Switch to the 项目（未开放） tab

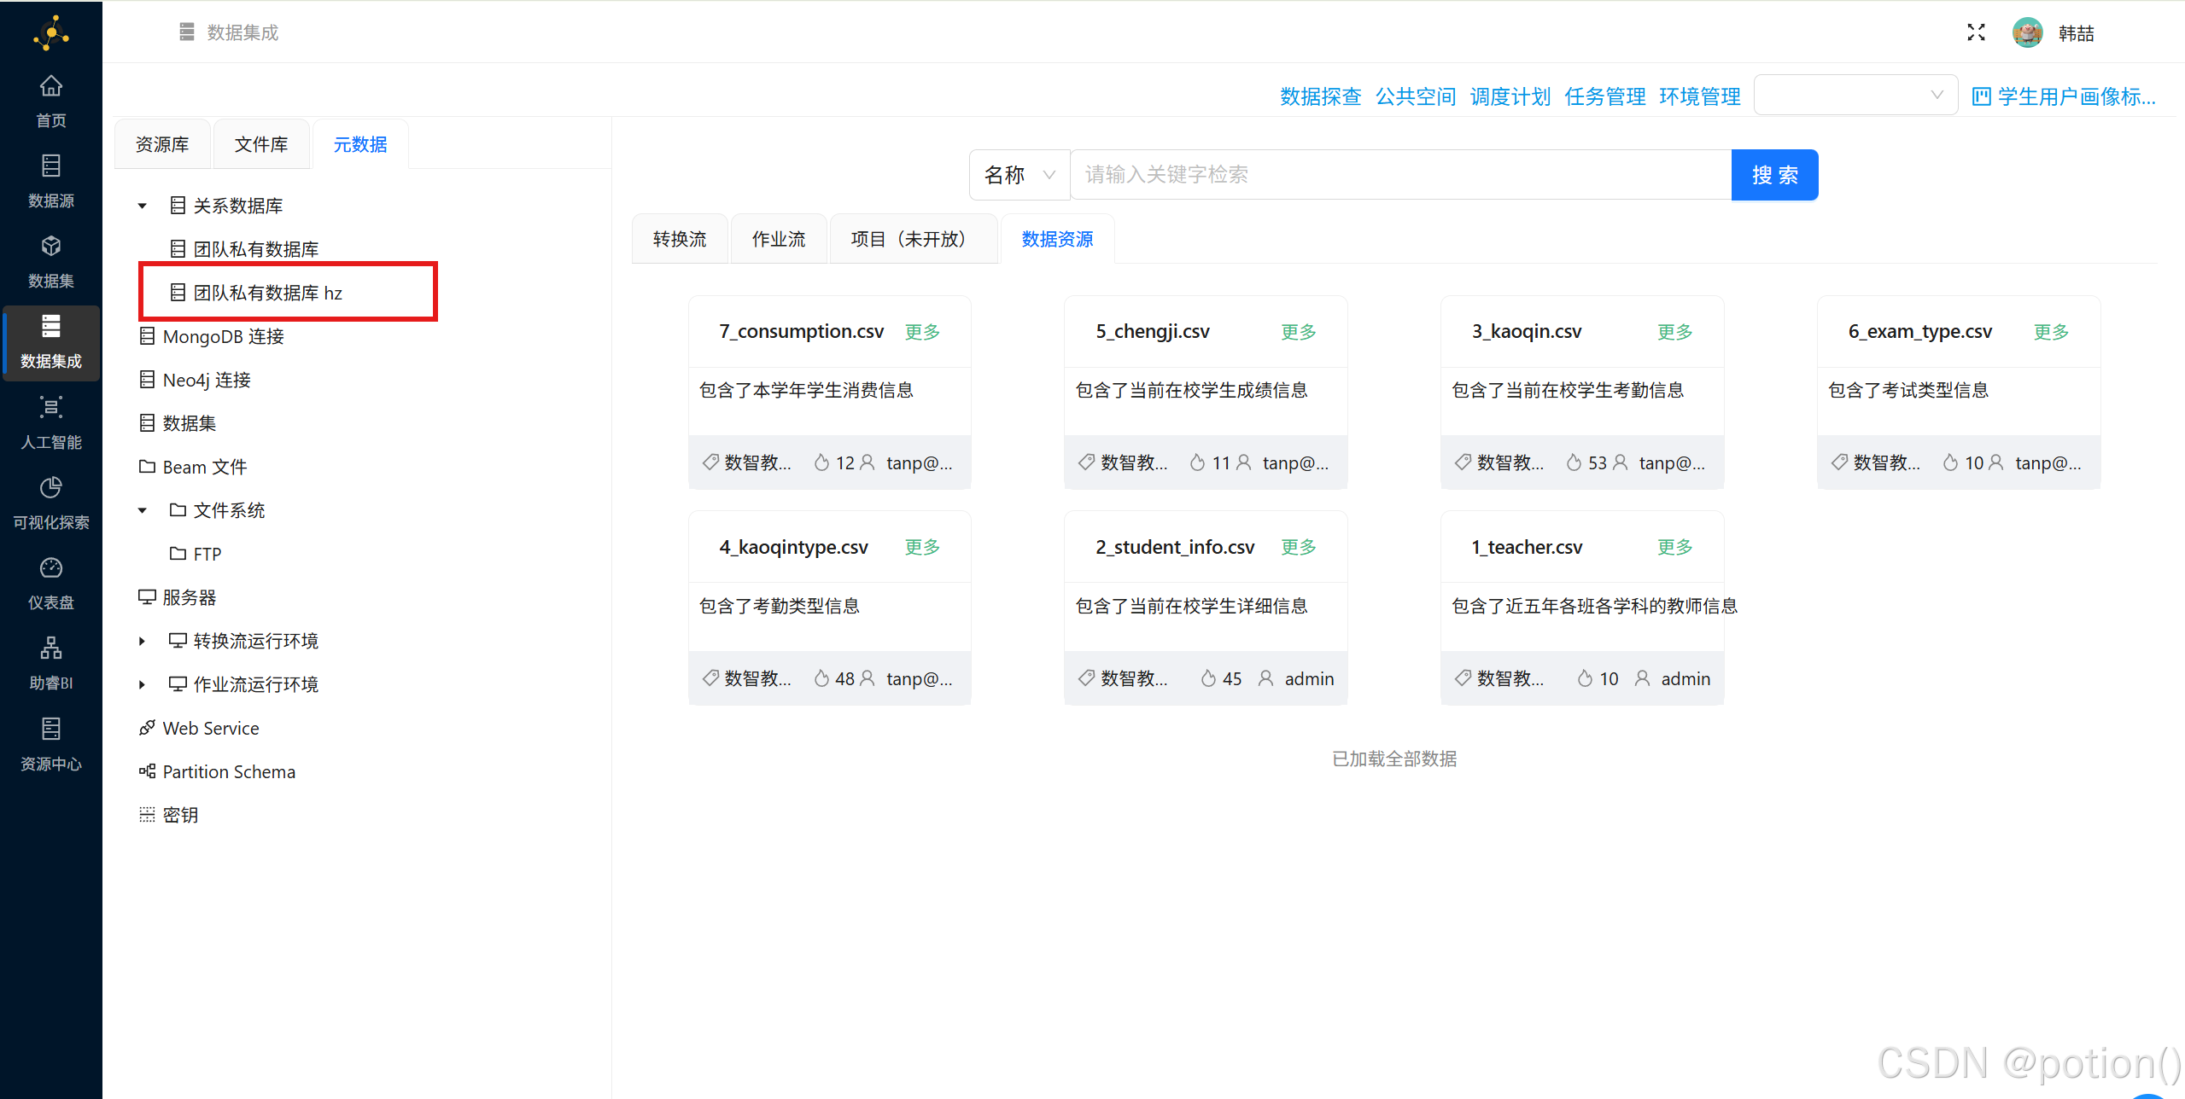914,239
